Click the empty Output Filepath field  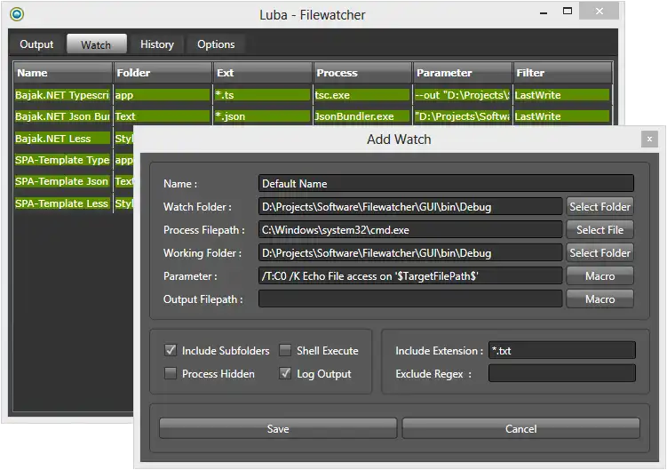click(x=410, y=299)
